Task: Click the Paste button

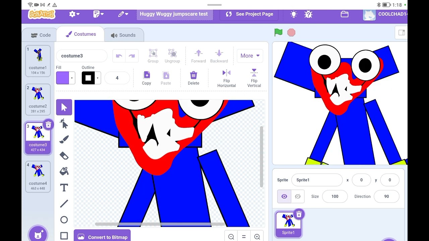Action: (166, 78)
